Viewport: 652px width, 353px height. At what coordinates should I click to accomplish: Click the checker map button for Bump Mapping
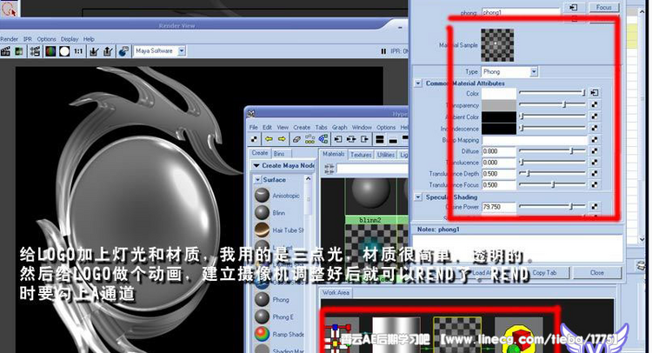pos(595,140)
